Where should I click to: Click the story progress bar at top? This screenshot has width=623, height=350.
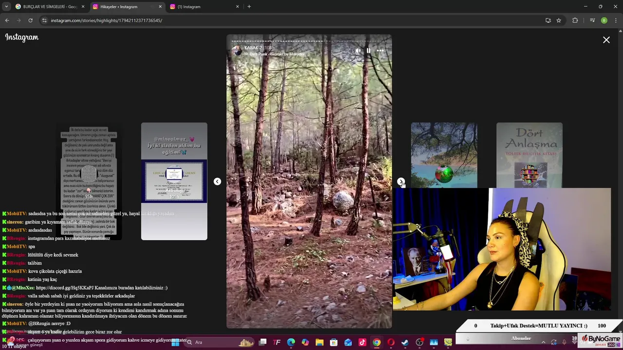coord(309,41)
